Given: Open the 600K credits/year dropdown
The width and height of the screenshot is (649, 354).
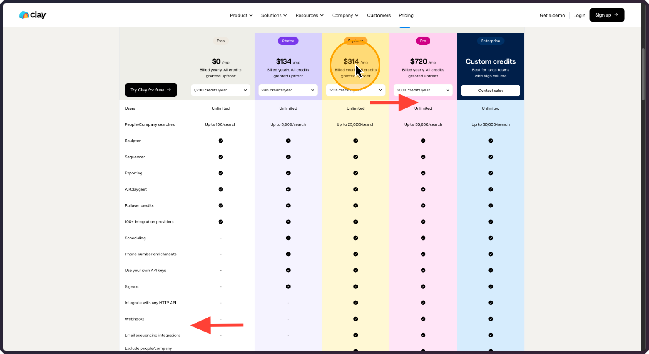Looking at the screenshot, I should 423,90.
